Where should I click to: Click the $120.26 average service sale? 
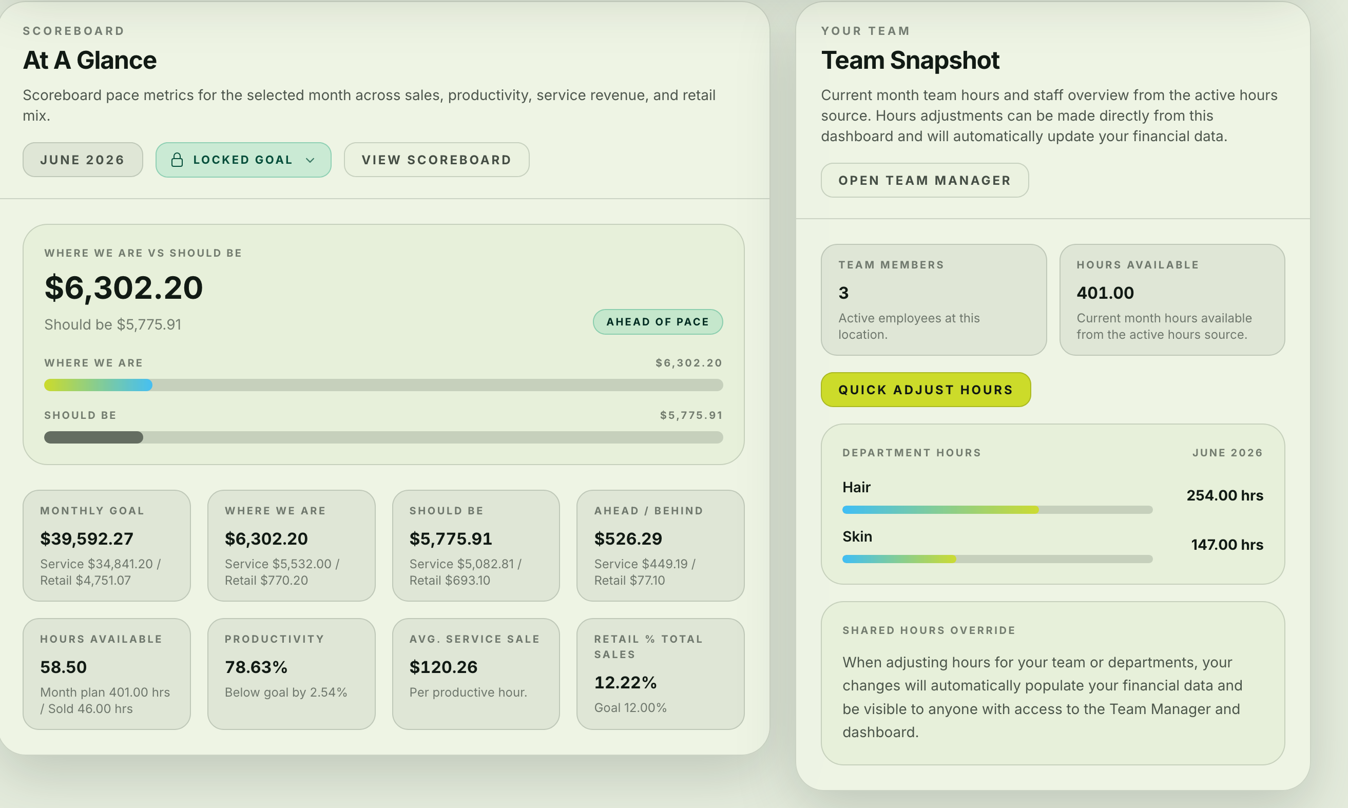tap(443, 667)
